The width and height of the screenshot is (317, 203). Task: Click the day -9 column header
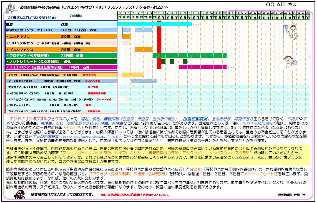point(120,13)
